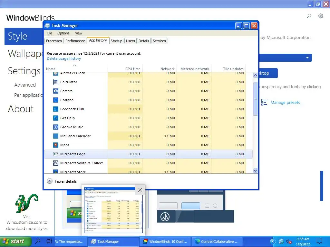This screenshot has height=247, width=330.
Task: Open About in WindowBlinds sidebar
Action: (21, 109)
